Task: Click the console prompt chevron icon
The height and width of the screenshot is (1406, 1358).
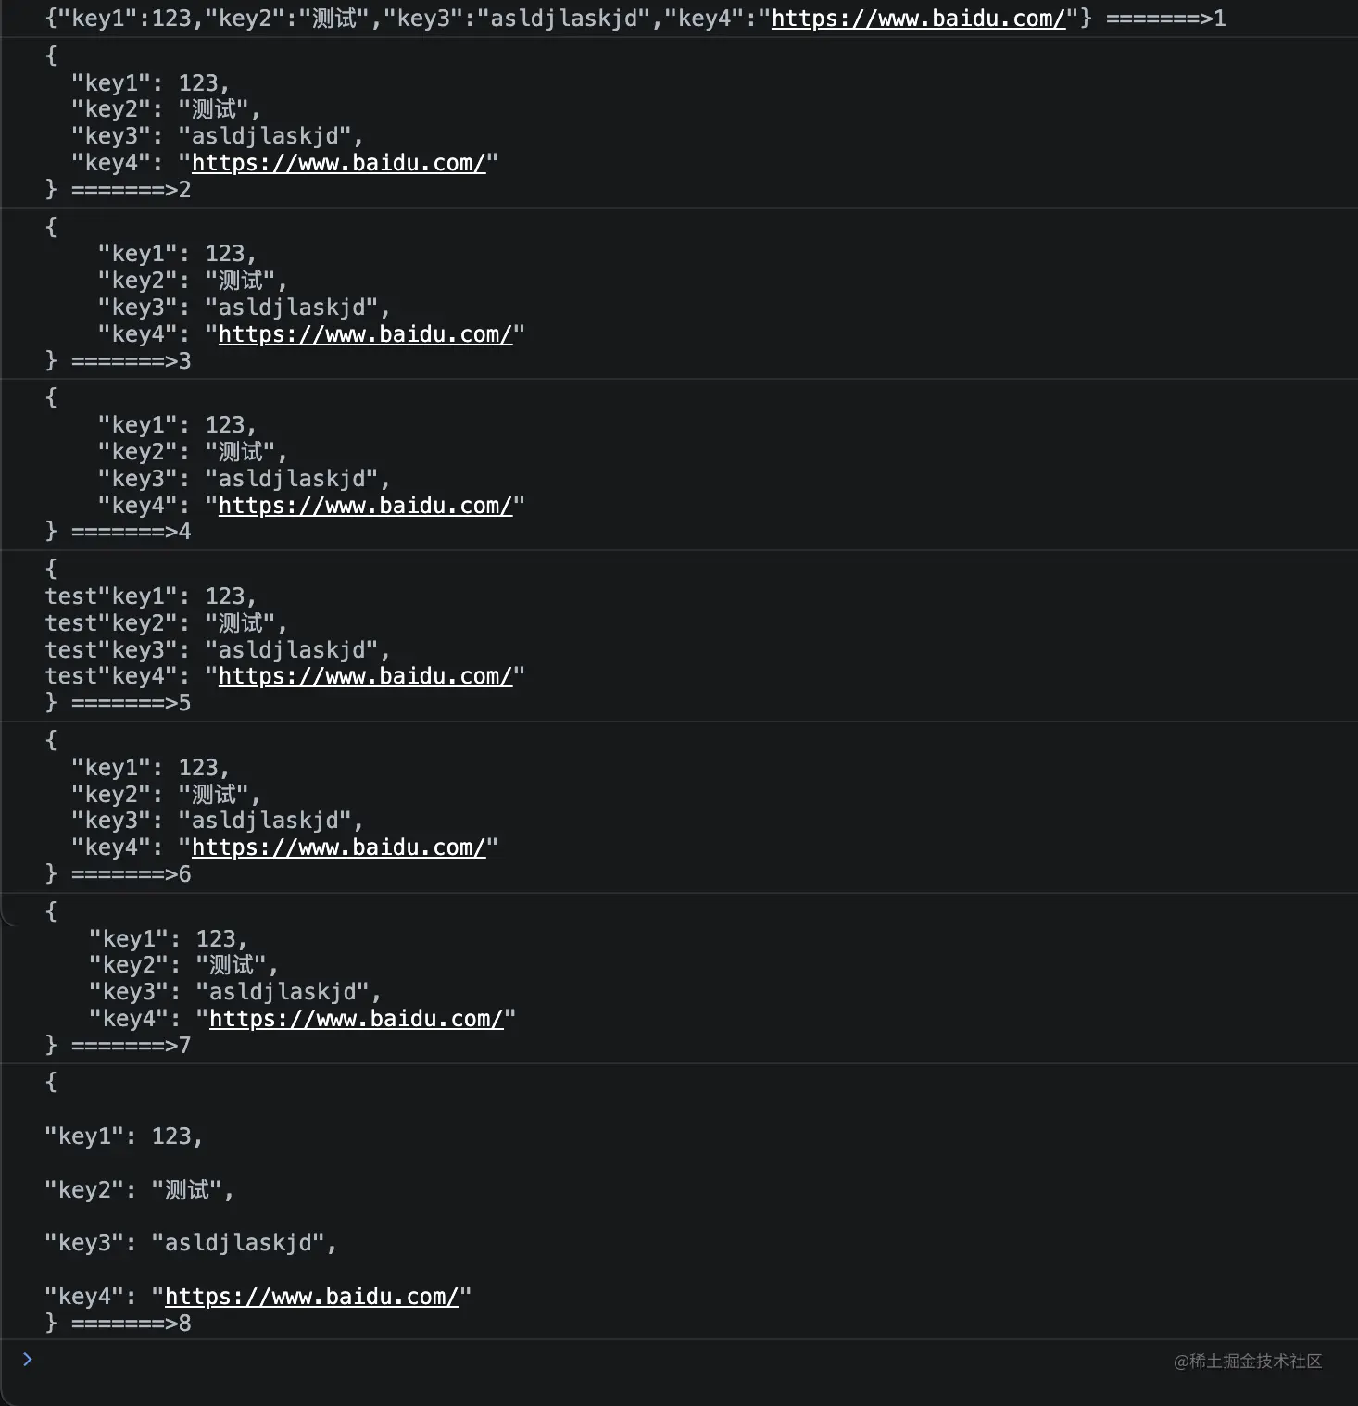Action: coord(27,1359)
